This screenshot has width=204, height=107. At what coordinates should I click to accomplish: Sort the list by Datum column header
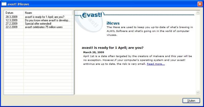[14, 13]
